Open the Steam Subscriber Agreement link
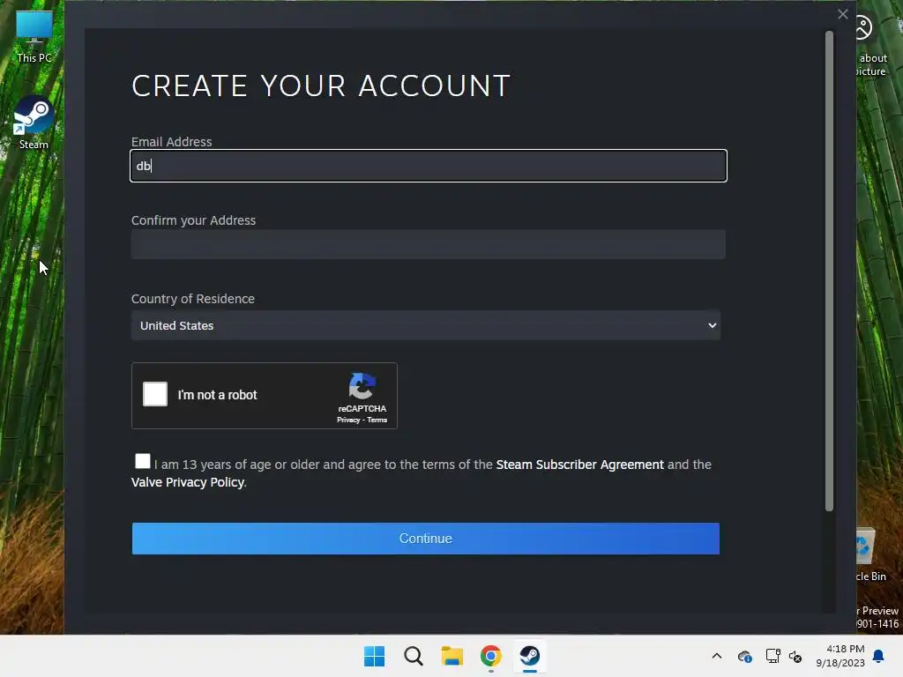 [580, 465]
